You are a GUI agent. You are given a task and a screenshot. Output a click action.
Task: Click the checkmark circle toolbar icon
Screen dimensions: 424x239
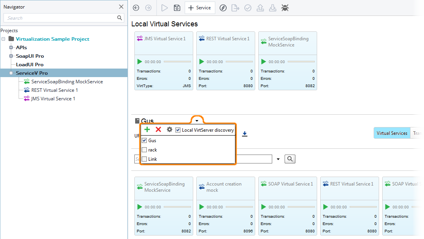(248, 8)
